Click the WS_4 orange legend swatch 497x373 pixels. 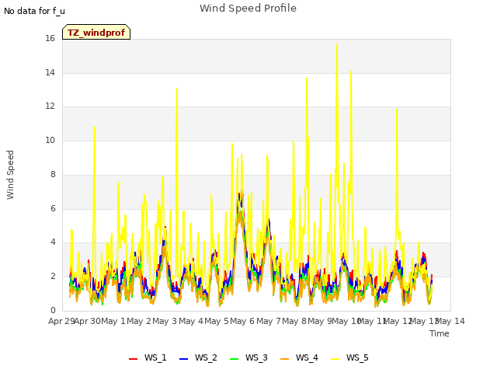(285, 359)
